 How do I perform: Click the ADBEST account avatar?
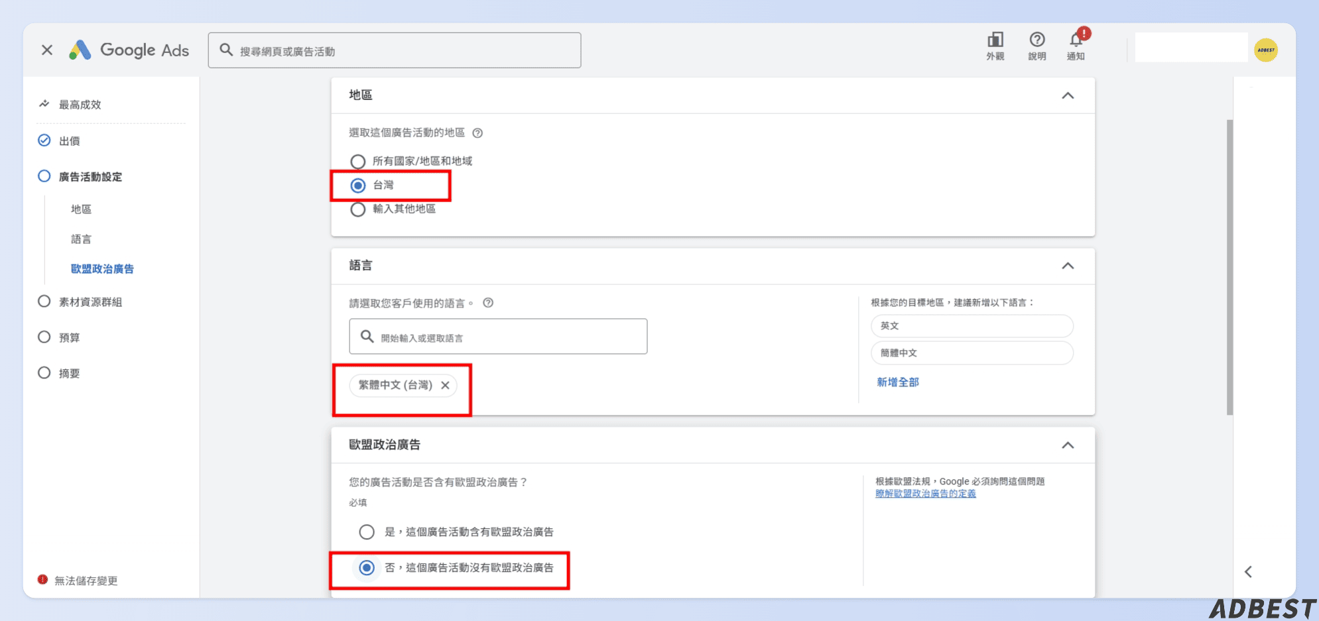(1266, 50)
